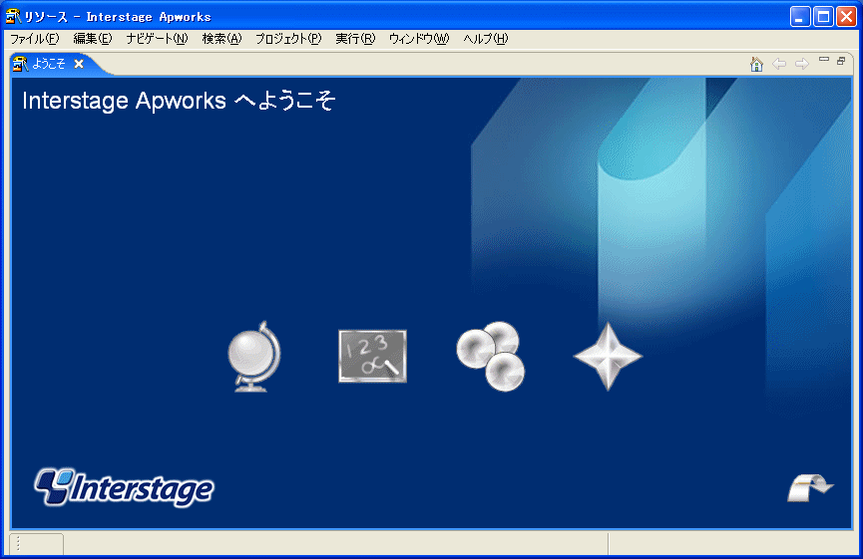Open the Tutorials chalkboard icon

[372, 356]
